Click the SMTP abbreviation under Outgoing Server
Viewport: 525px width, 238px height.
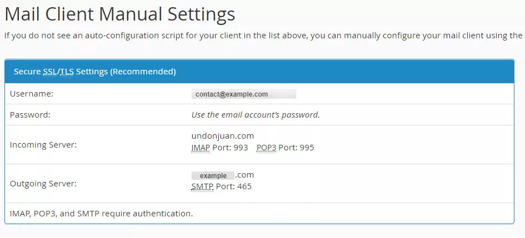click(x=202, y=186)
